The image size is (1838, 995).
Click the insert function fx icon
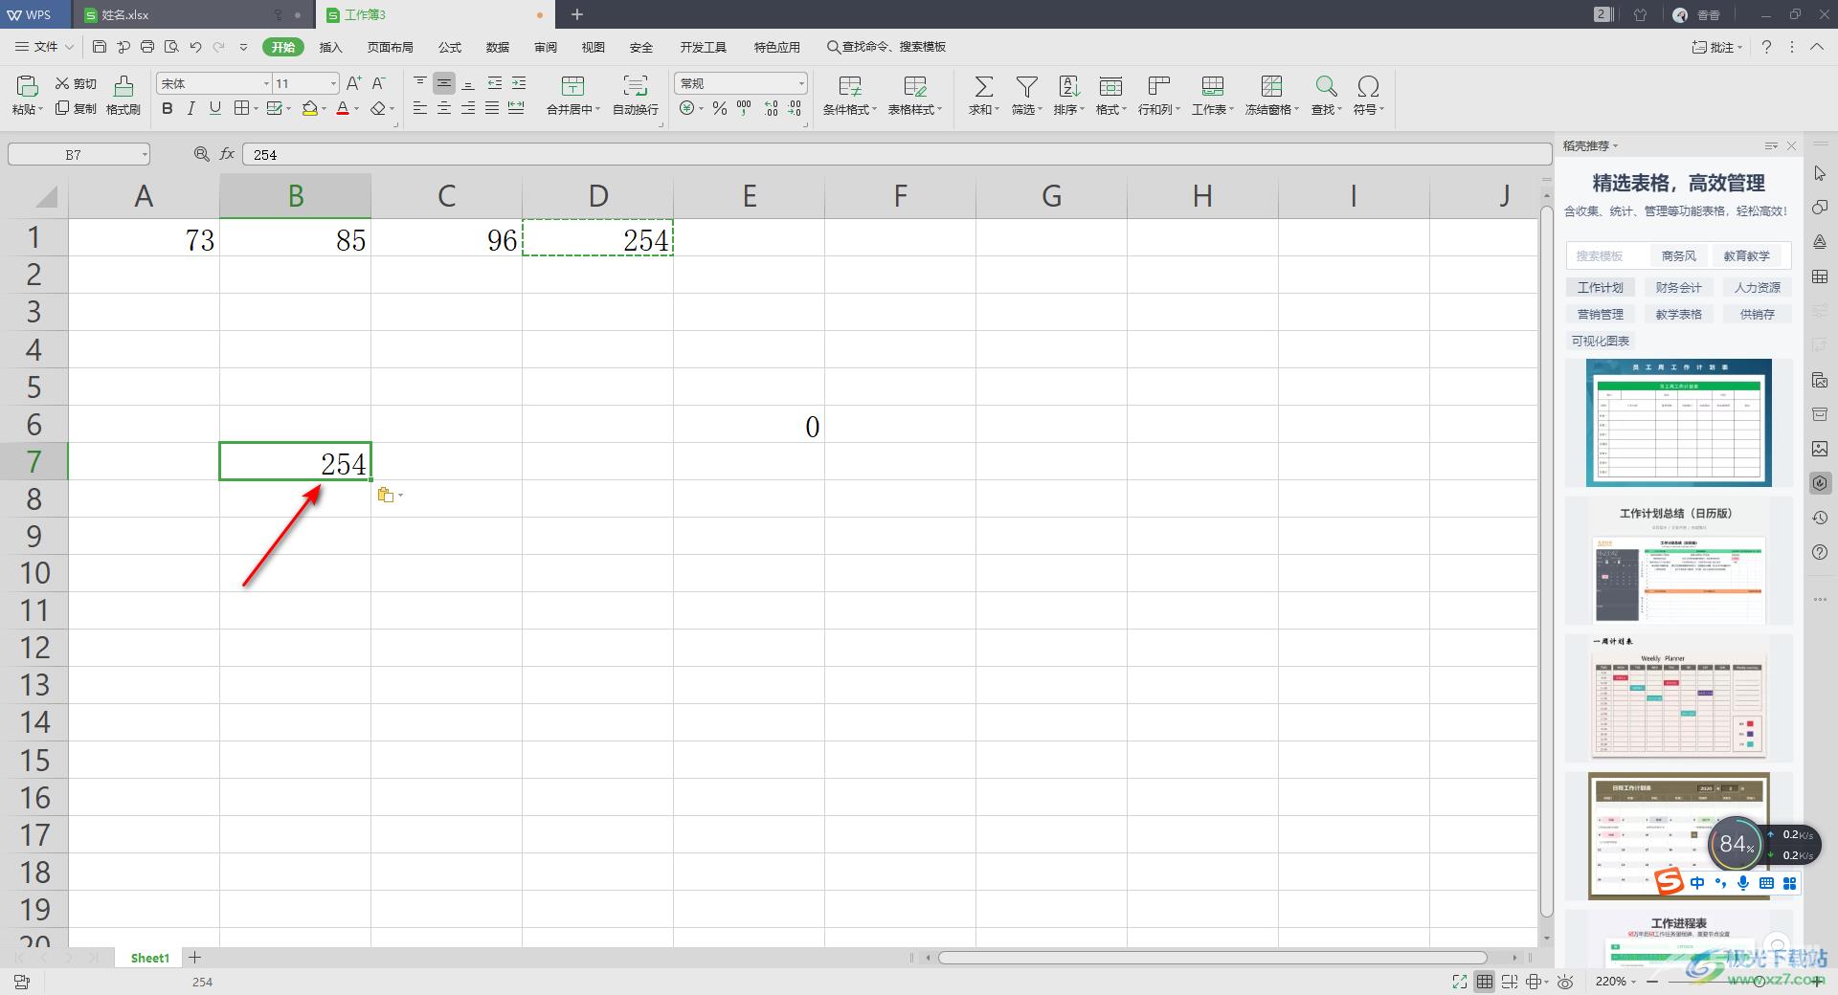coord(227,154)
